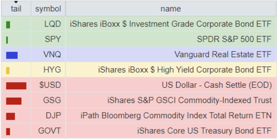
Task: Click the long red tail bar for $USD
Action: tap(16, 86)
